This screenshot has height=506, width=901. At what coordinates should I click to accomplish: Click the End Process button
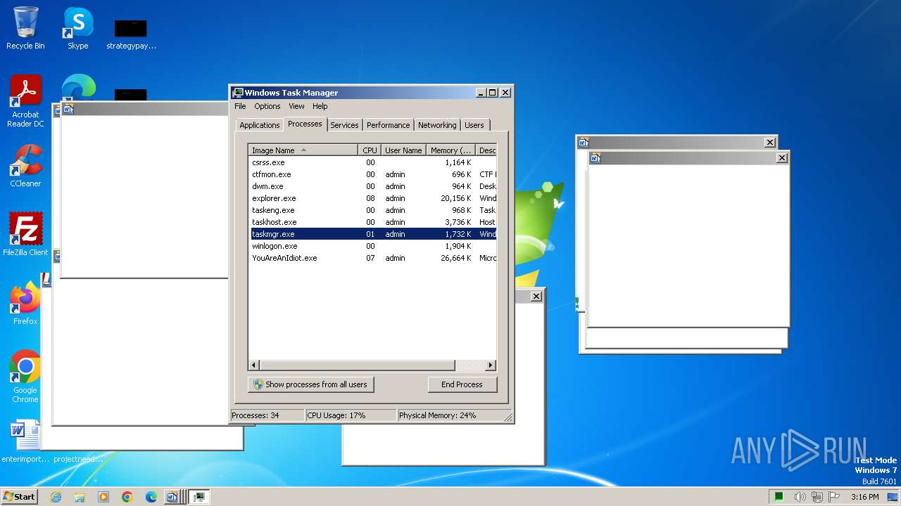[462, 384]
